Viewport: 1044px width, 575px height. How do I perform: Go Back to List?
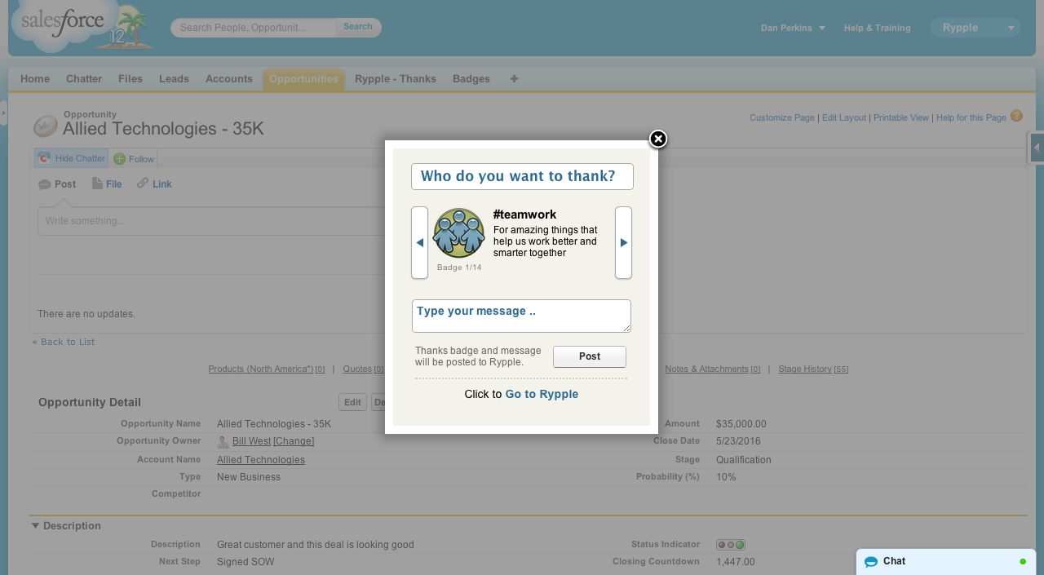(x=68, y=342)
